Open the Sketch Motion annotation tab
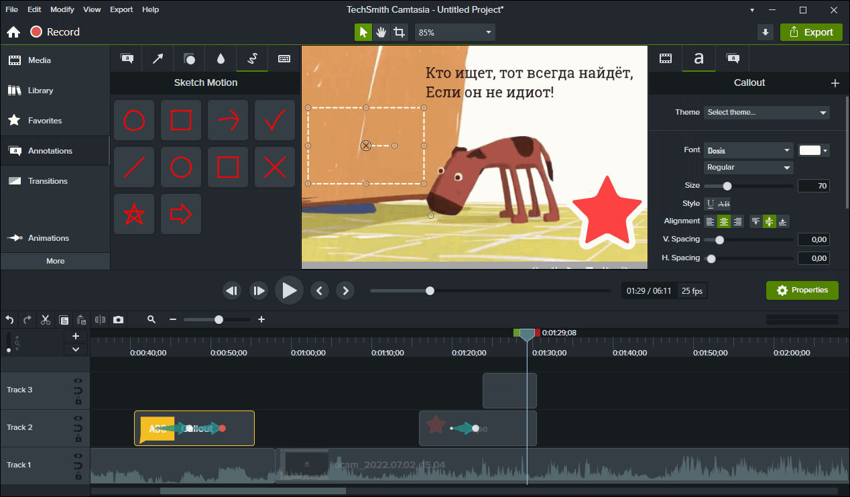Viewport: 850px width, 497px height. pos(252,59)
